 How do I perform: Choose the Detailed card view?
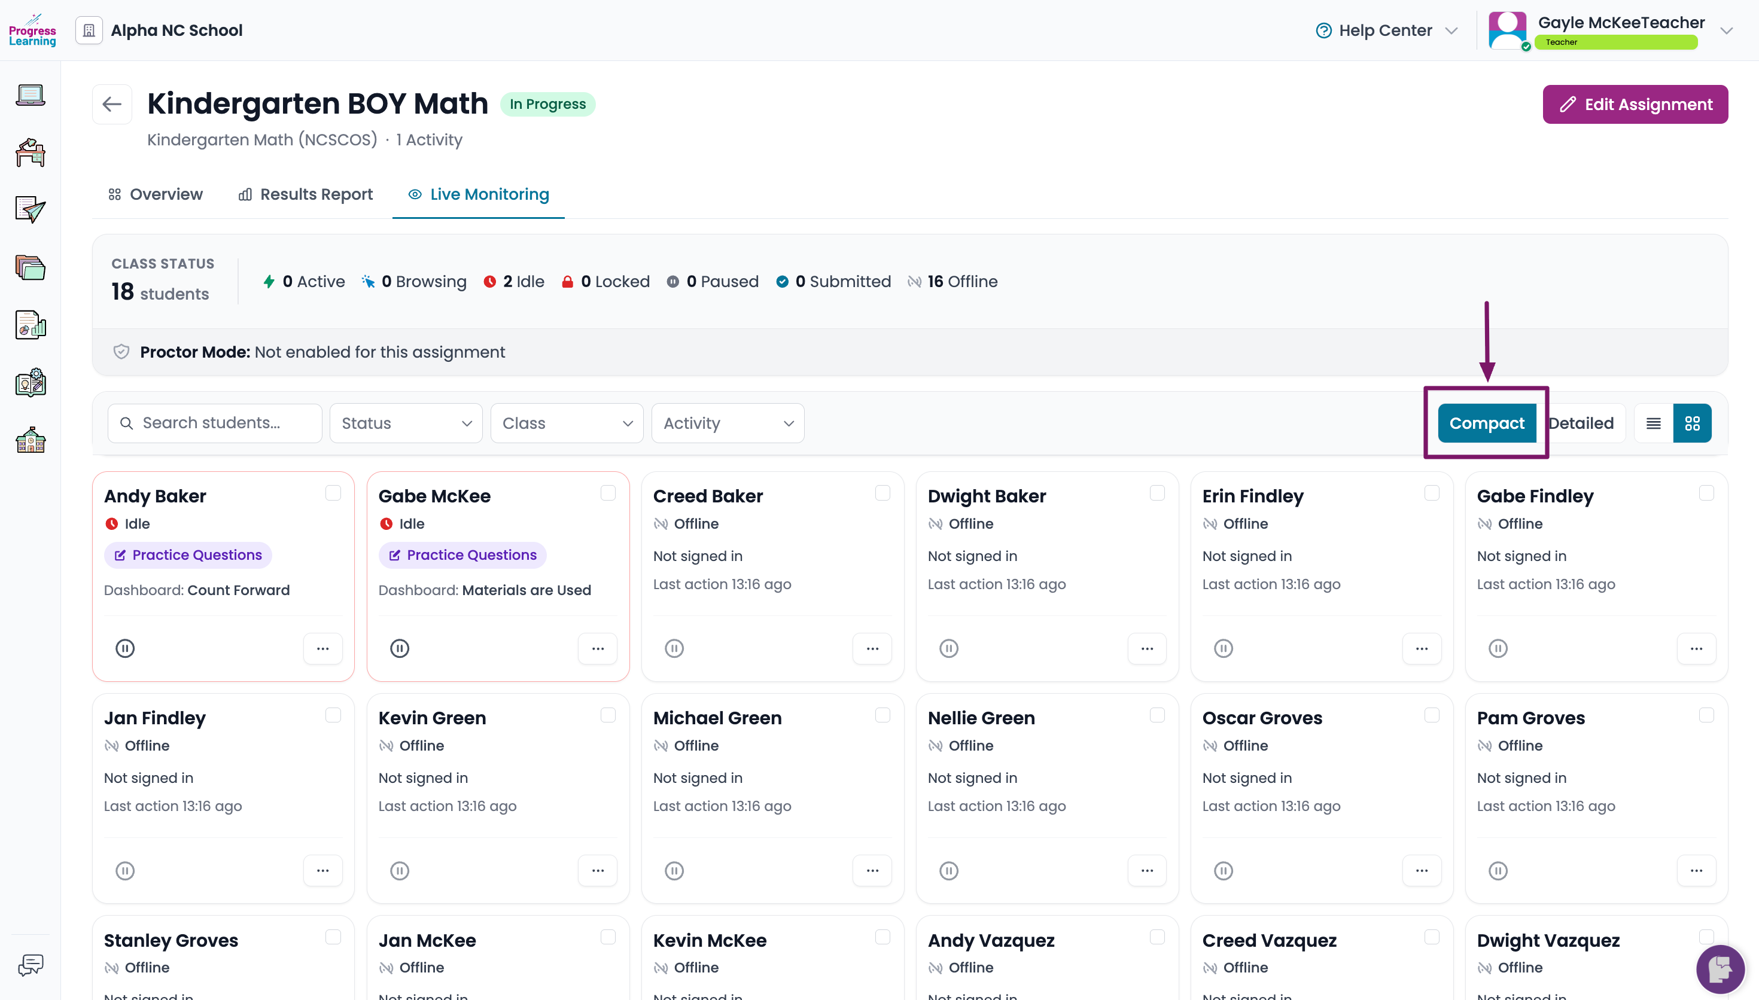tap(1581, 423)
